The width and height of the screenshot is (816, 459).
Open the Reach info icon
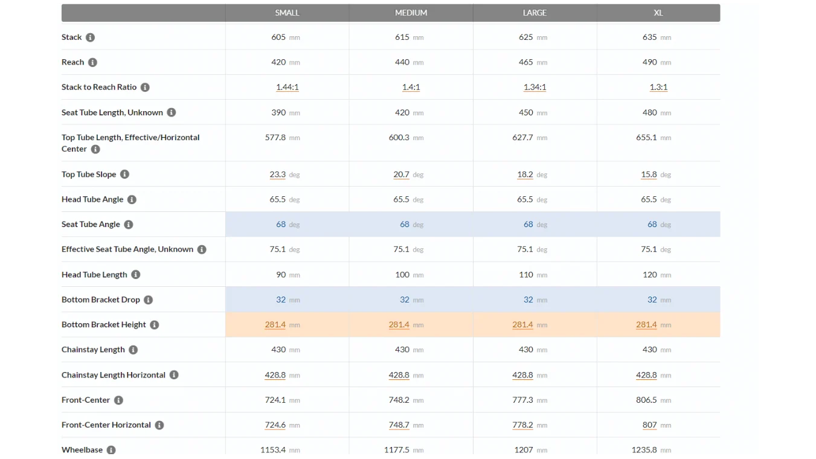pyautogui.click(x=92, y=62)
